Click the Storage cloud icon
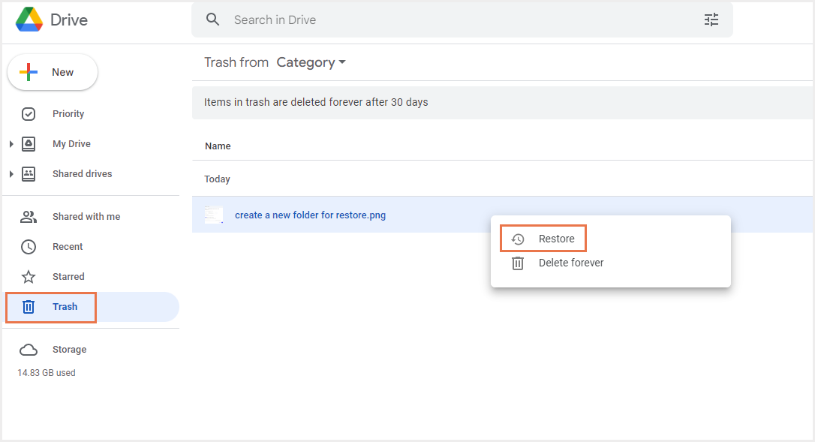This screenshot has width=815, height=442. 29,350
